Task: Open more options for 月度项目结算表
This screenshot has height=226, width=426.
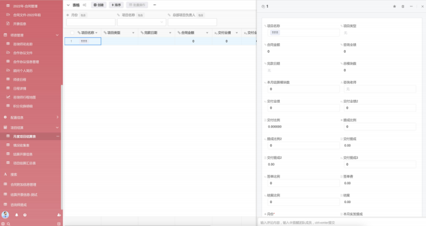Action: coord(57,136)
